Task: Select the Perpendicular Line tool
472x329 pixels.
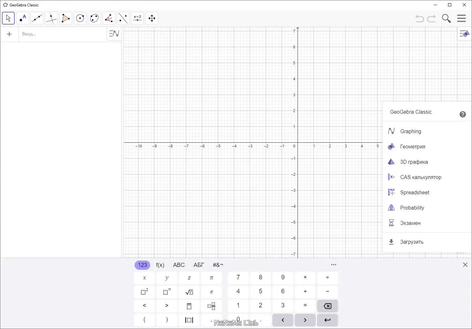Action: coord(51,18)
